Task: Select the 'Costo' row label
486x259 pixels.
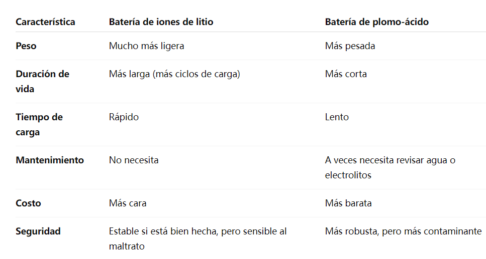Action: [x=28, y=203]
